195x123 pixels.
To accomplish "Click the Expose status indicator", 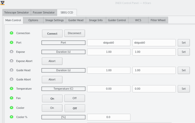I will tap(11, 52).
